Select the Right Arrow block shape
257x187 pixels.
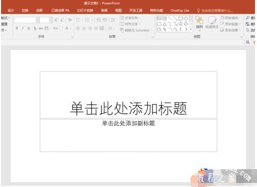(x=181, y=24)
